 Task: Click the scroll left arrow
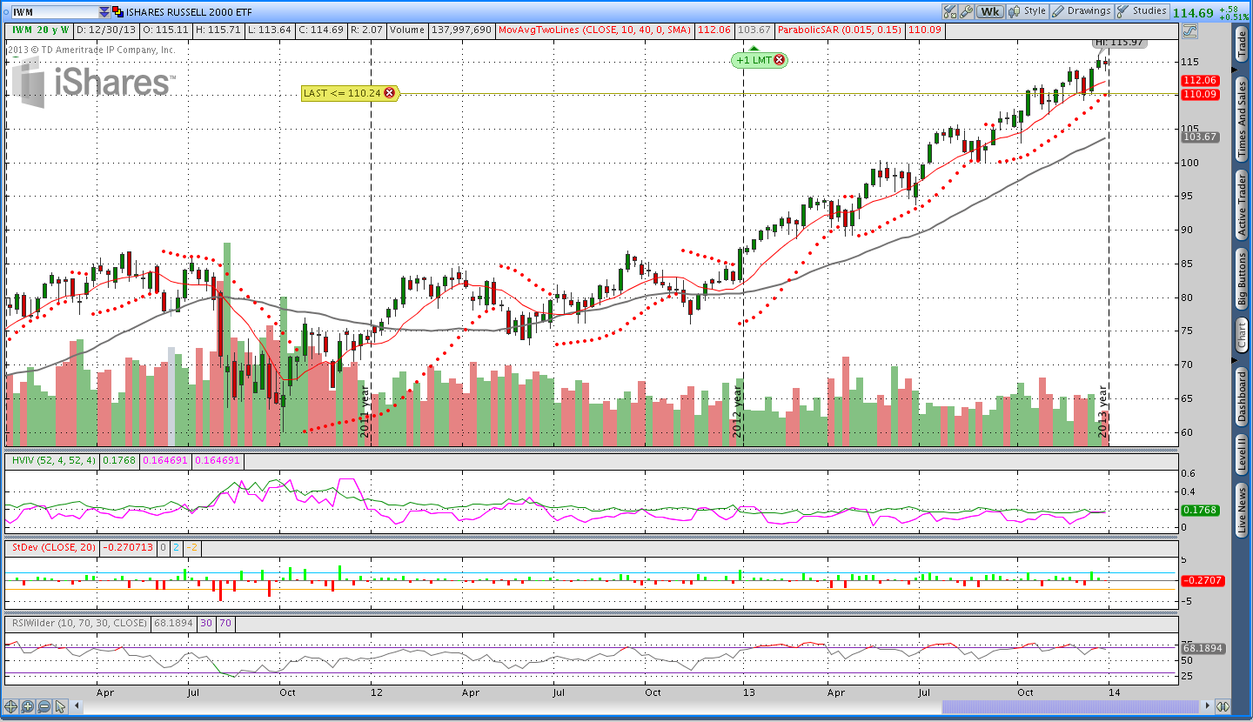[77, 706]
